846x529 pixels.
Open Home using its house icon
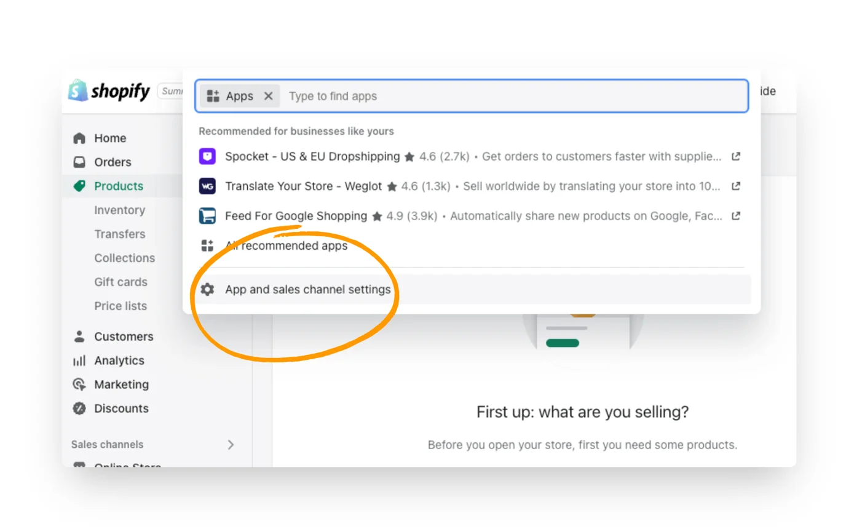tap(79, 138)
